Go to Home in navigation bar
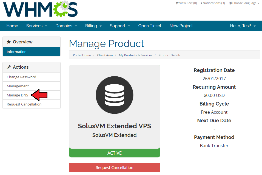 coord(12,26)
